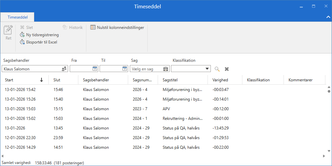The image size is (332, 166).
Task: Expand the Klassifikation dropdown
Action: tap(207, 69)
